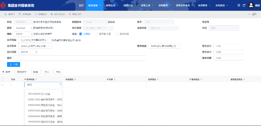Screen dimensions: 261x126
Task: Click the magnifier icon in the 2017.01 date field
Action: point(36,52)
